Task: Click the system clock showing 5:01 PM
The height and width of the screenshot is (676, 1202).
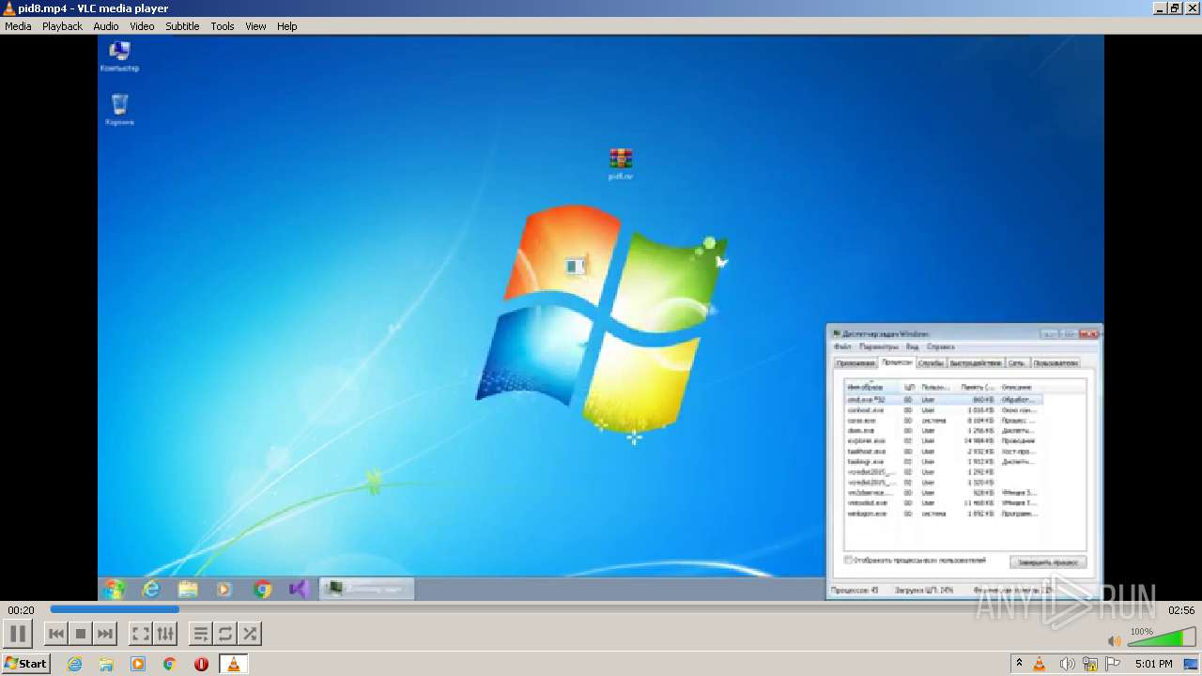Action: pyautogui.click(x=1153, y=664)
